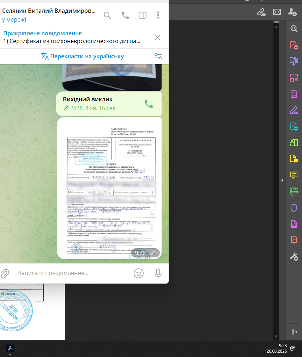Open the довідка document image thumbnail
Viewport: 302px width, 357px height.
[x=109, y=188]
